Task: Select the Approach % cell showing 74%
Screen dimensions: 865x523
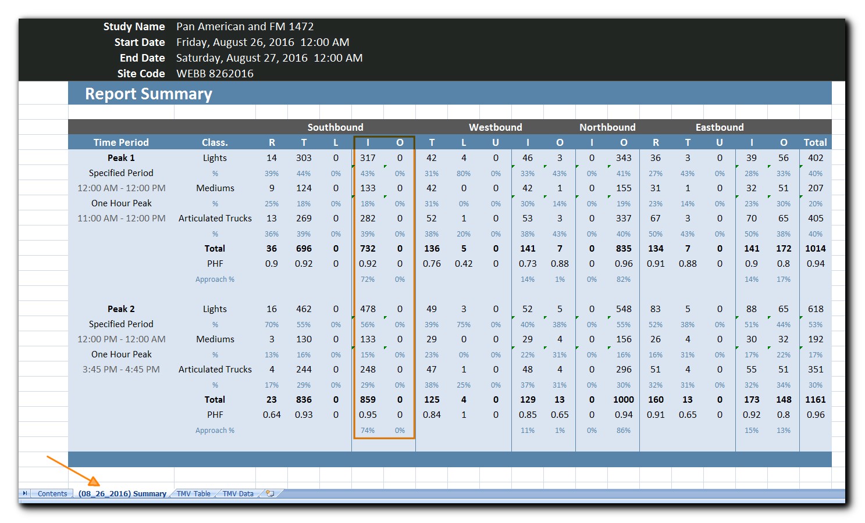Action: tap(368, 430)
